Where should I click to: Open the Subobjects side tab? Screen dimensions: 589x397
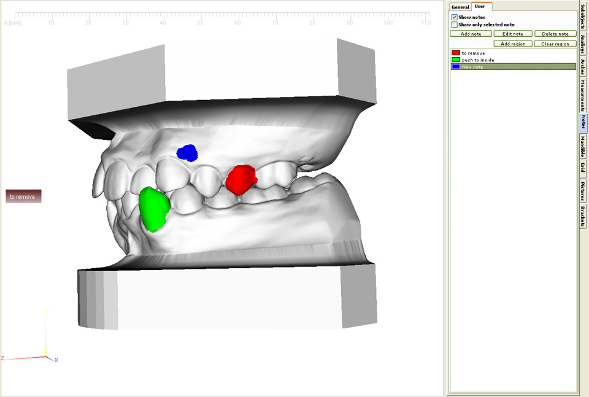pyautogui.click(x=583, y=17)
